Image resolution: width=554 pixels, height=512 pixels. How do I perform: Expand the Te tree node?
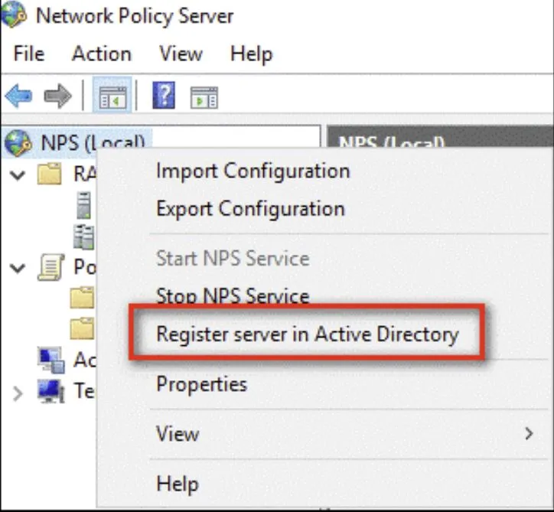click(x=18, y=393)
